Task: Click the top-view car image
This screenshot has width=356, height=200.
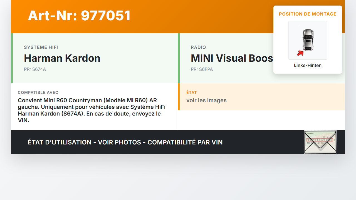Action: pos(308,40)
